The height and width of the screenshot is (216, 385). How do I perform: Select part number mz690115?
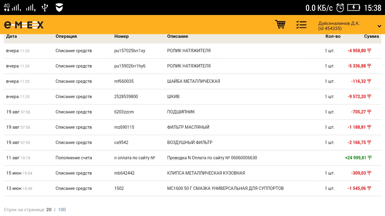point(124,127)
